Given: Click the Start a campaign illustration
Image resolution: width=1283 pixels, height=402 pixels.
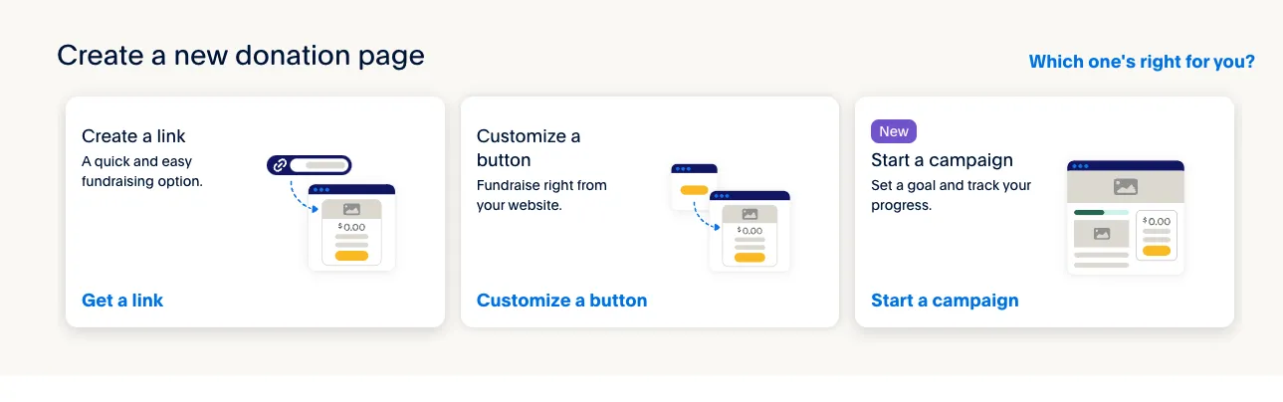Looking at the screenshot, I should coord(1125,217).
